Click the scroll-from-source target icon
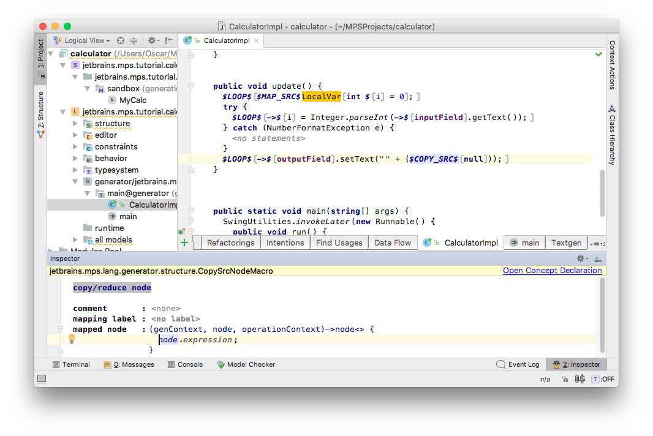653x436 pixels. click(121, 40)
